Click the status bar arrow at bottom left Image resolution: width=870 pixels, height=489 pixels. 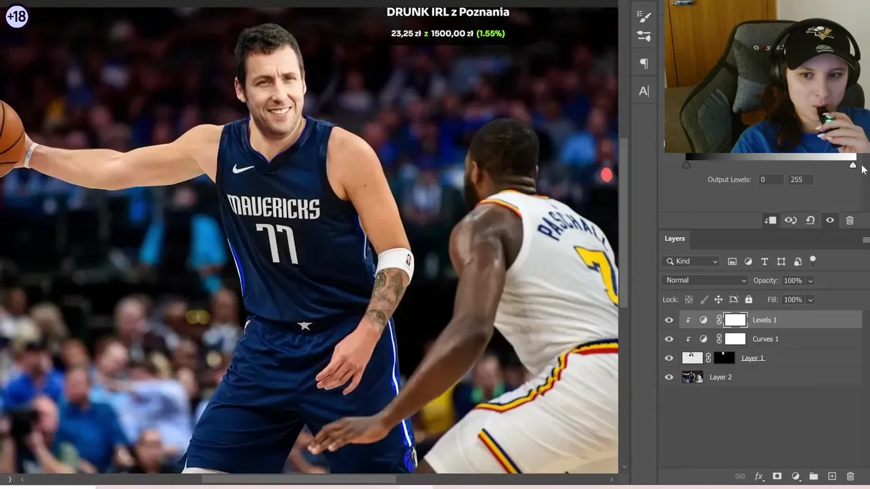(10, 479)
